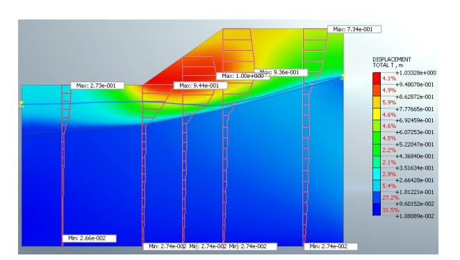This screenshot has height=260, width=460.
Task: Click the DISPLACEMENT TOTAL T, m legend title
Action: coord(392,62)
